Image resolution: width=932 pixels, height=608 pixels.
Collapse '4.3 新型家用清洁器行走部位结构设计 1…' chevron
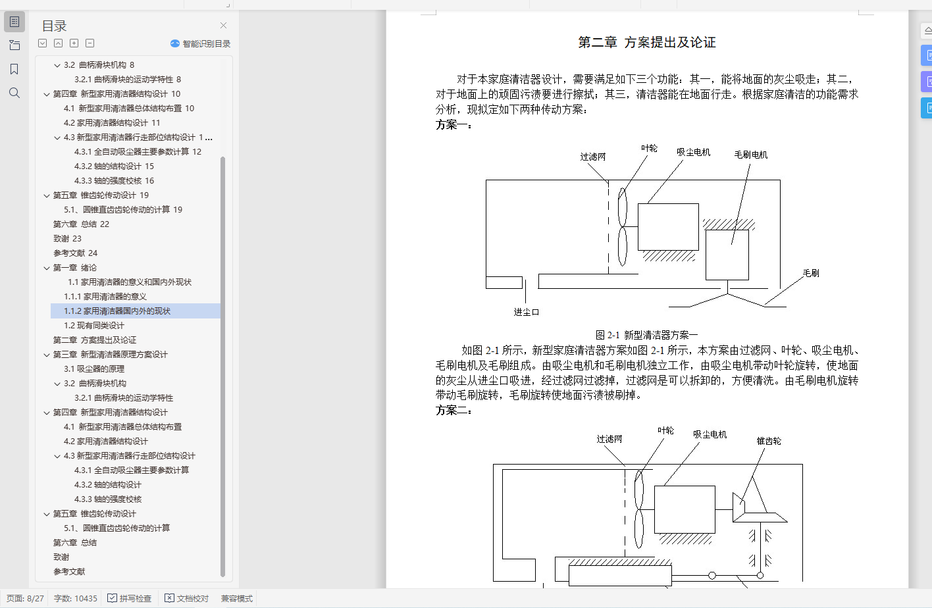coord(57,138)
